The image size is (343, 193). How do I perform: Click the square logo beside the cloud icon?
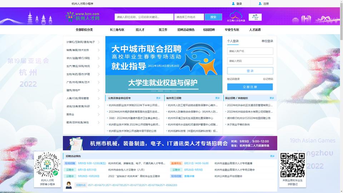(x=255, y=17)
